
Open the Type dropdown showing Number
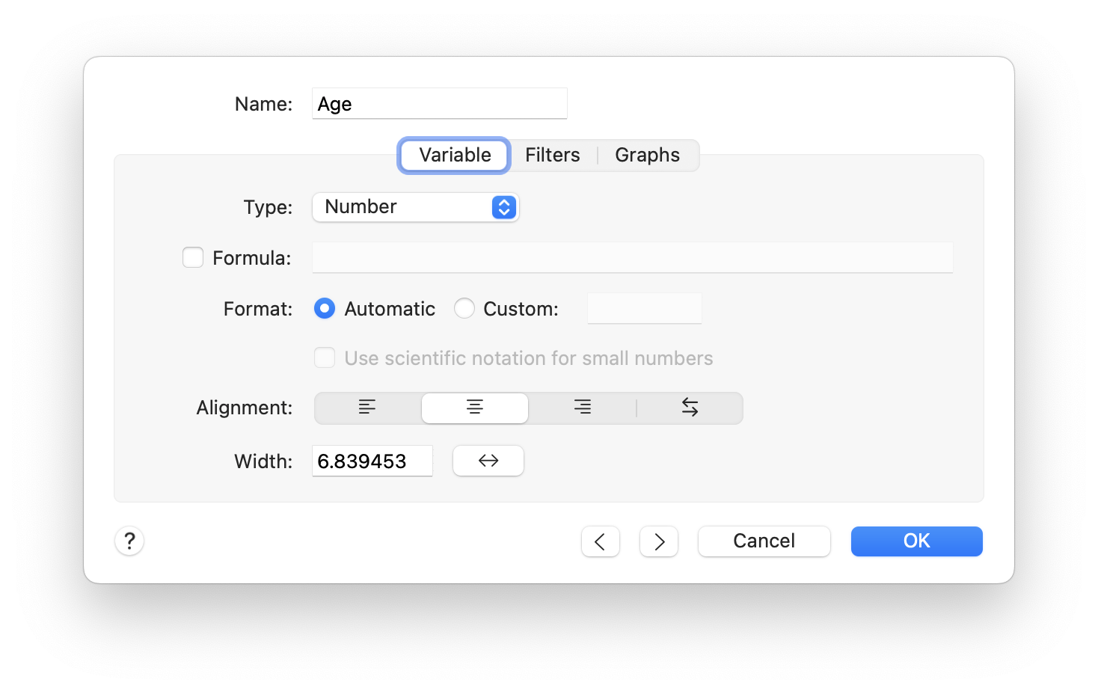(416, 207)
